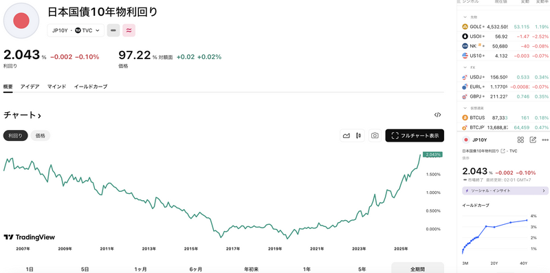Click the edit note pencil icon
550x273 pixels.
[x=533, y=140]
